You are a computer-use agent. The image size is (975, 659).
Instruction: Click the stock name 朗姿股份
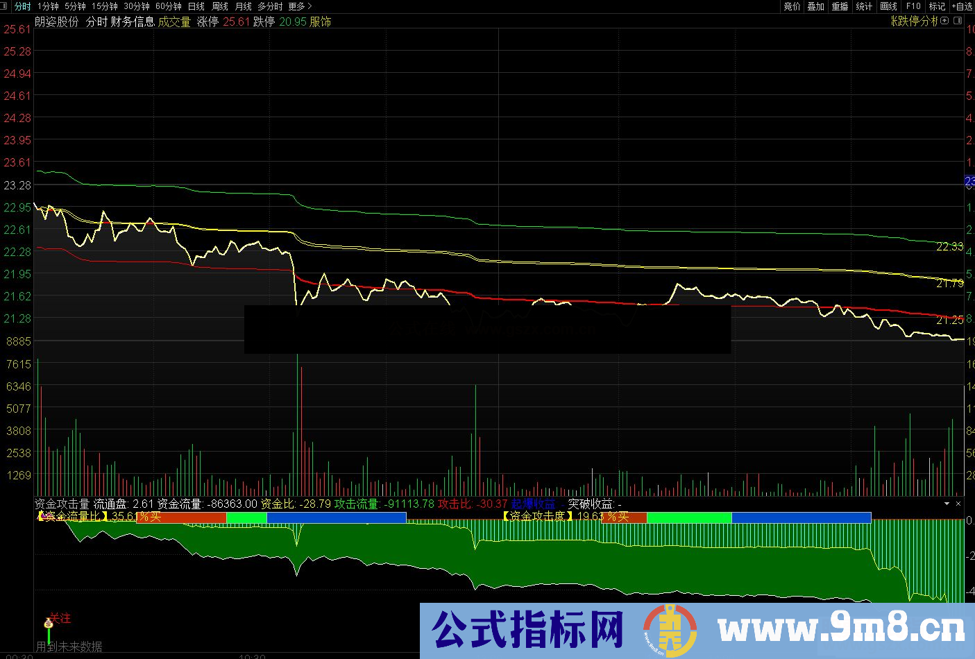click(x=57, y=22)
